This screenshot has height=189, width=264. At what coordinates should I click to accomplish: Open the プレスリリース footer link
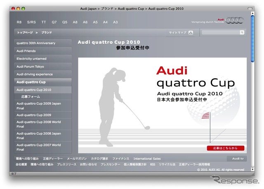coord(66,164)
